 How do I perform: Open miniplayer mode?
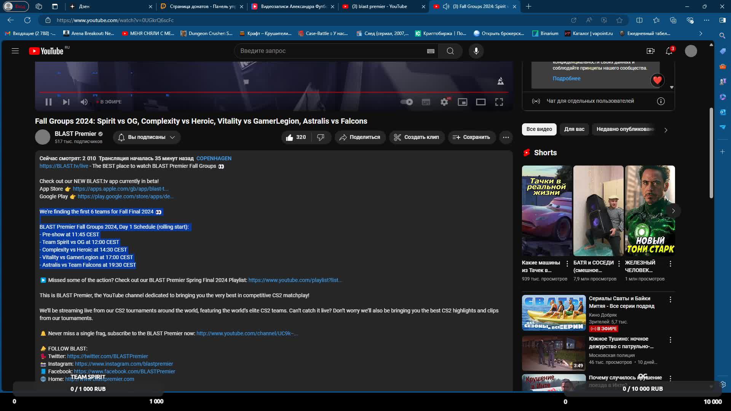coord(462,102)
